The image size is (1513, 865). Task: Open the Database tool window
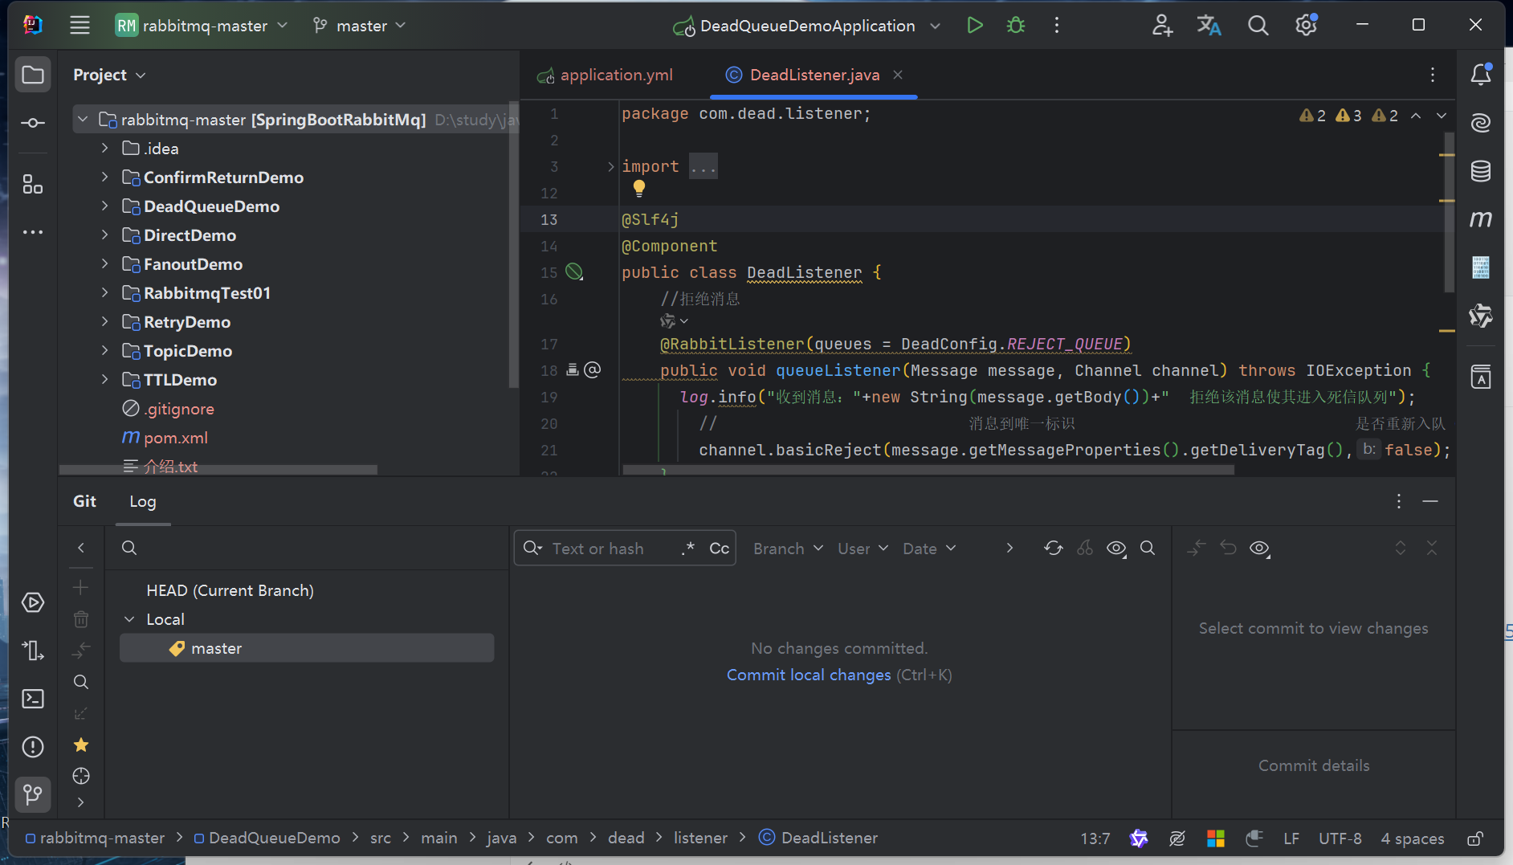pyautogui.click(x=1480, y=171)
